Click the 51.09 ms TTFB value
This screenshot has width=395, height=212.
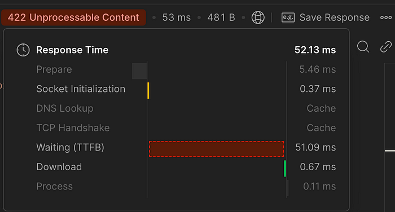pos(315,147)
